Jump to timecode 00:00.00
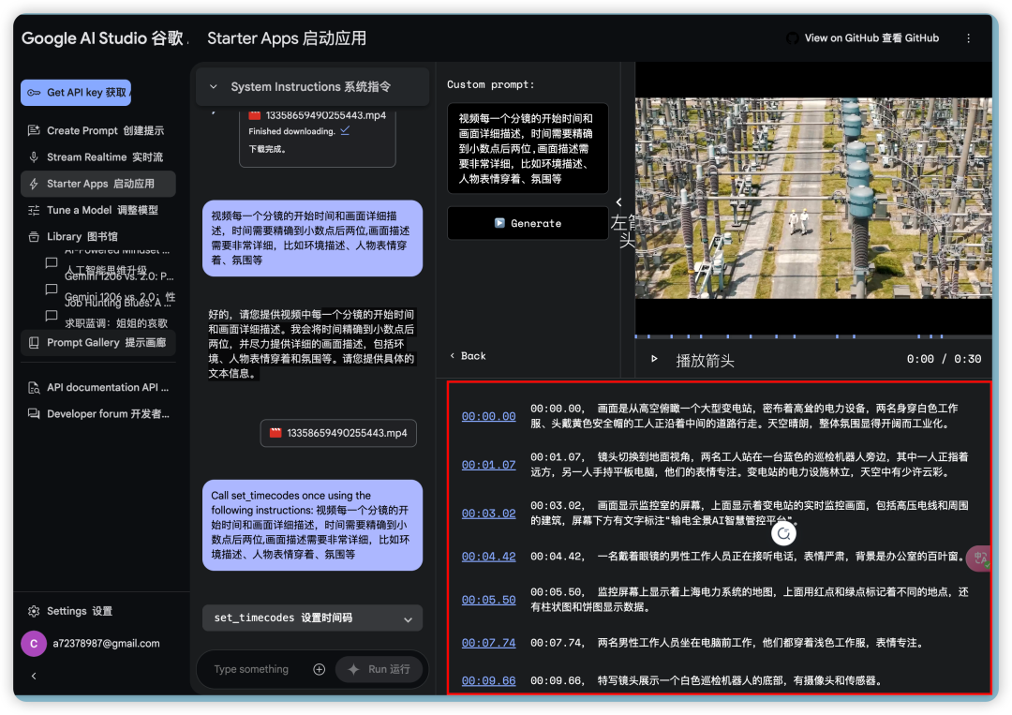The image size is (1012, 715). (x=488, y=416)
